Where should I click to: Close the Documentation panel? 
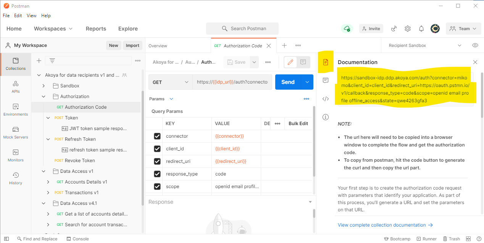tap(475, 62)
